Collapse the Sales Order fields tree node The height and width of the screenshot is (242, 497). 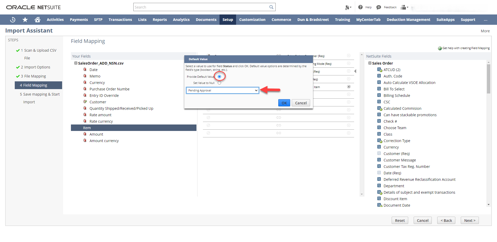(370, 63)
